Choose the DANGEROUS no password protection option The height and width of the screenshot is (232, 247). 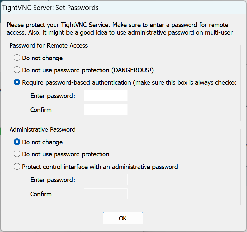17,70
